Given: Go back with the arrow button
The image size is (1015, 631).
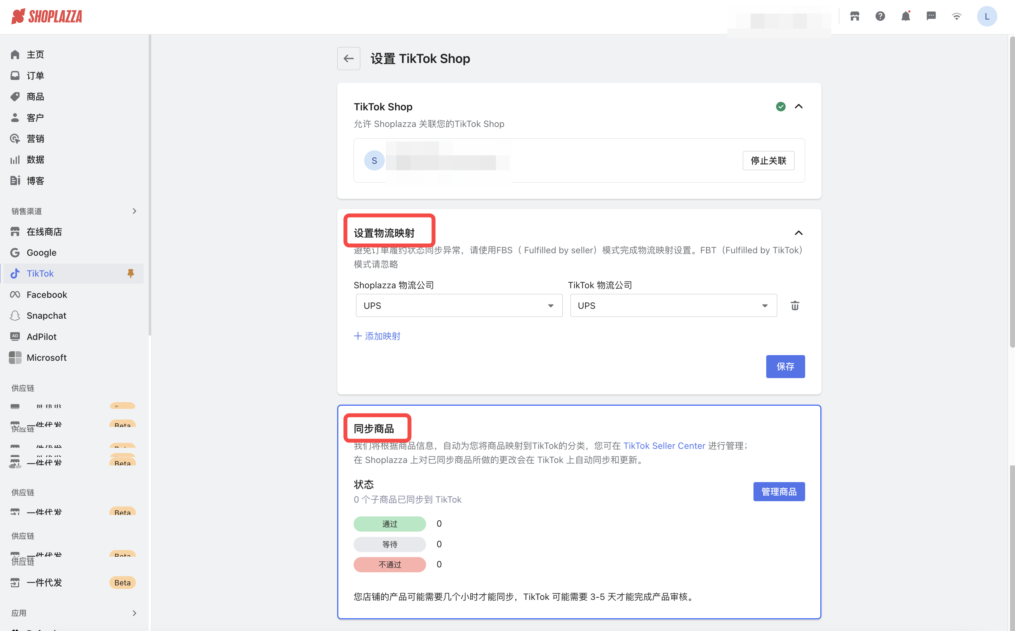Looking at the screenshot, I should click(348, 58).
